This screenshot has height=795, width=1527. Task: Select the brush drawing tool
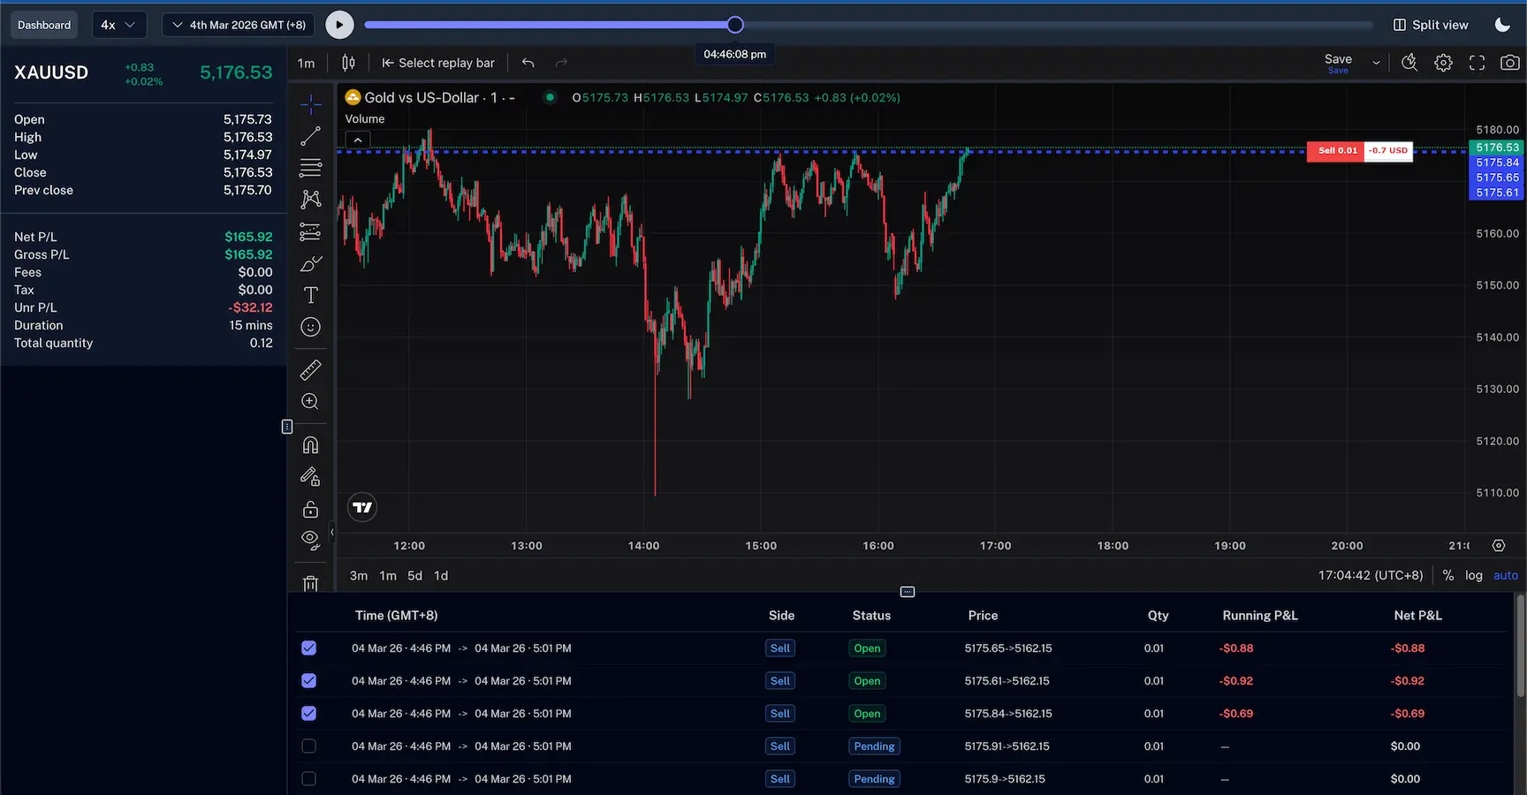[x=310, y=263]
